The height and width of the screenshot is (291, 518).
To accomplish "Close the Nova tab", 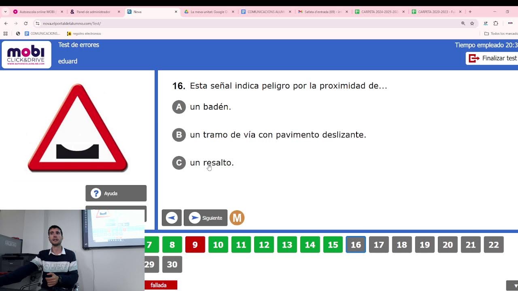I will tap(176, 12).
